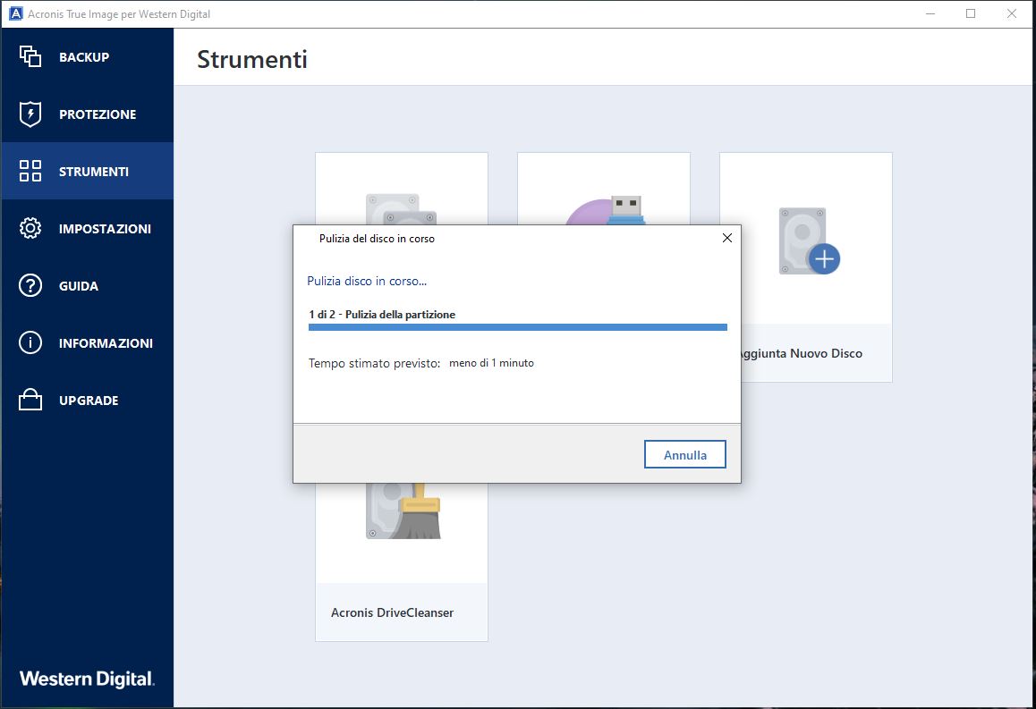Click the 'Pulizia disco in corso...' text
The image size is (1036, 709).
(367, 282)
